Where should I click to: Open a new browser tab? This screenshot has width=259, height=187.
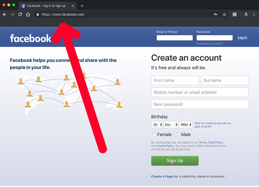tap(82, 6)
